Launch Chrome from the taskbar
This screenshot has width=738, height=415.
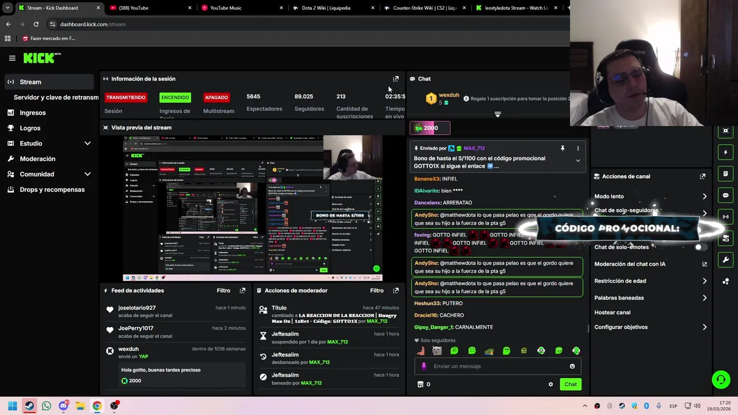pyautogui.click(x=97, y=406)
